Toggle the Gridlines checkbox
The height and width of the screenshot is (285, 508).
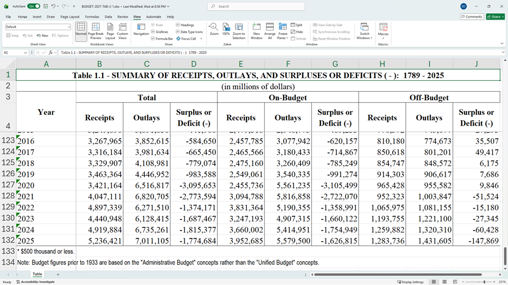[x=153, y=32]
